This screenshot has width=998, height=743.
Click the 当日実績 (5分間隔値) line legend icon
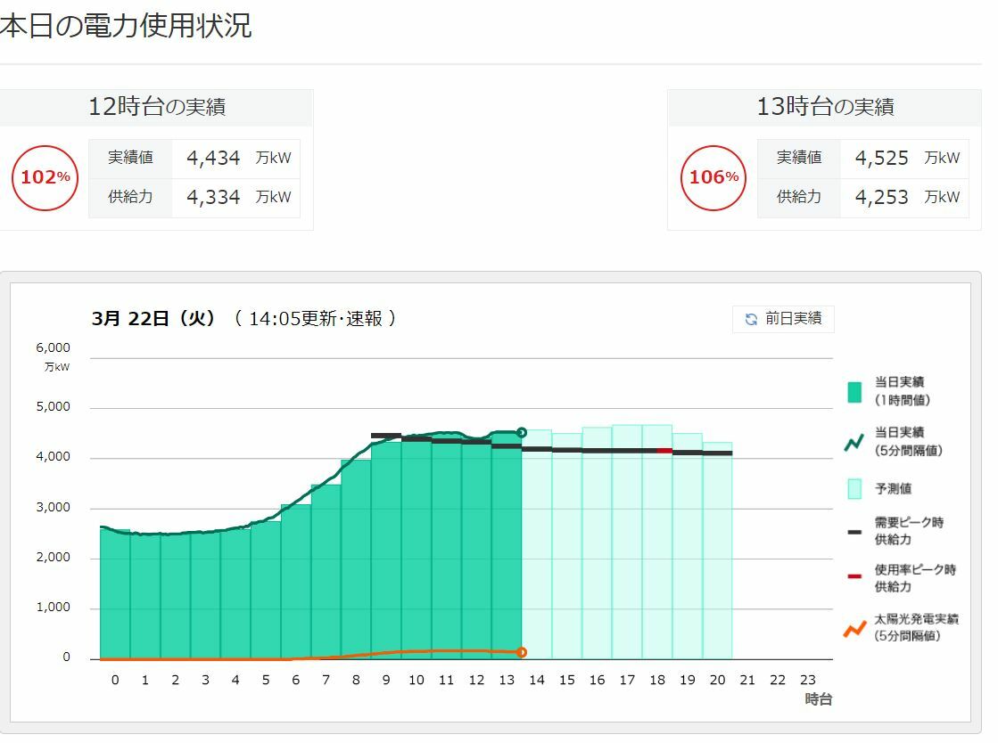(854, 443)
